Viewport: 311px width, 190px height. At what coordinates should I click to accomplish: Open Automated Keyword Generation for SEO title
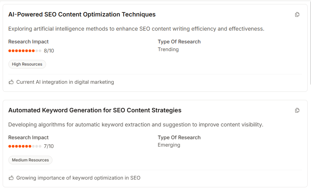point(94,110)
